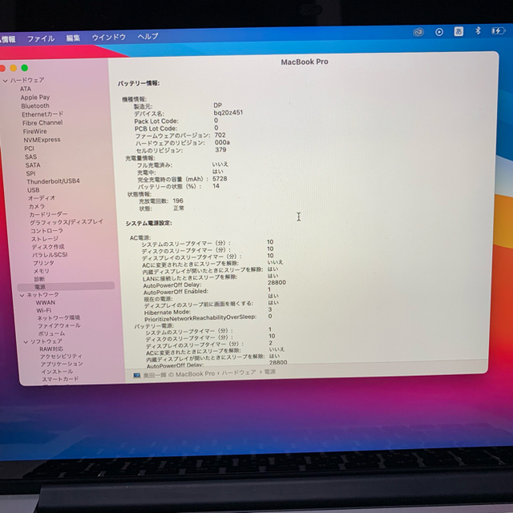Image resolution: width=513 pixels, height=513 pixels.
Task: Collapse the ソフトウェア section
Action: 26,342
